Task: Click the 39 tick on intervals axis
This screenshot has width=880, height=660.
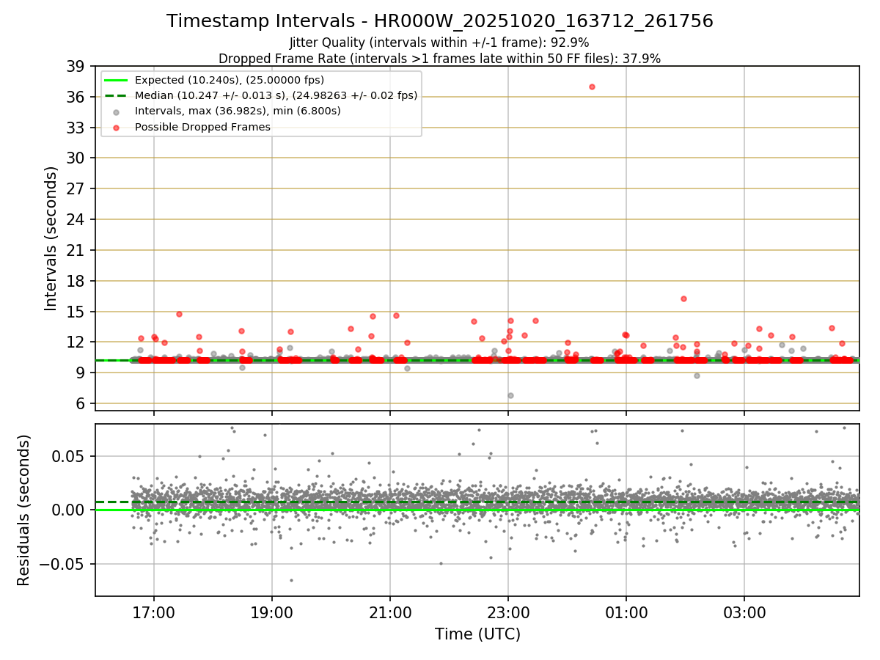Action: click(76, 66)
